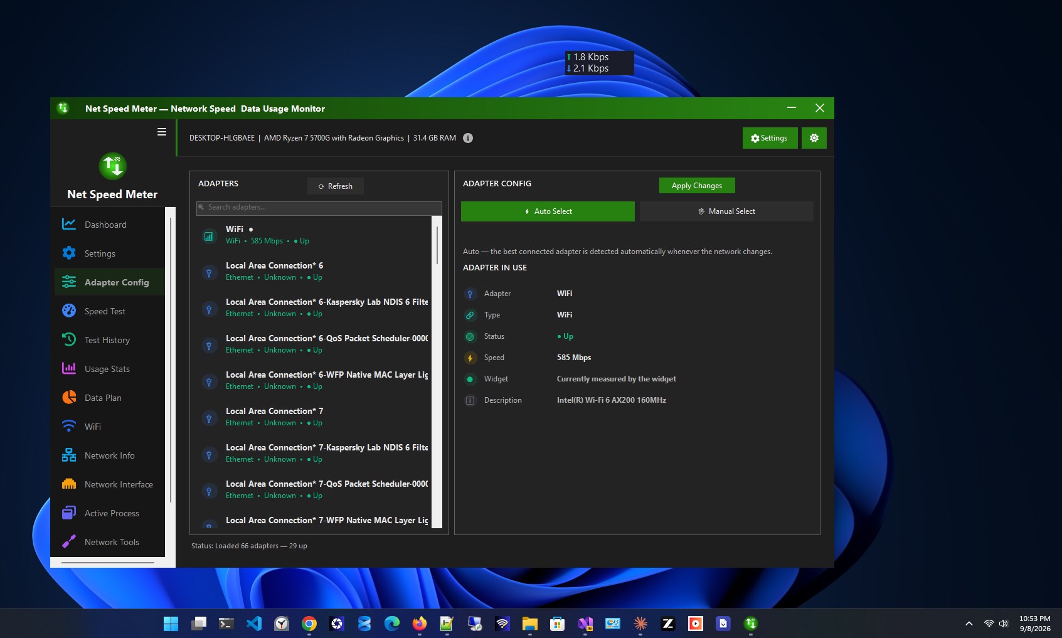This screenshot has height=638, width=1062.
Task: Open the Settings gear sidebar icon
Action: click(69, 253)
